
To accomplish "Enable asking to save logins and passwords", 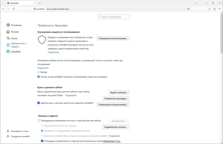I will (39, 120).
